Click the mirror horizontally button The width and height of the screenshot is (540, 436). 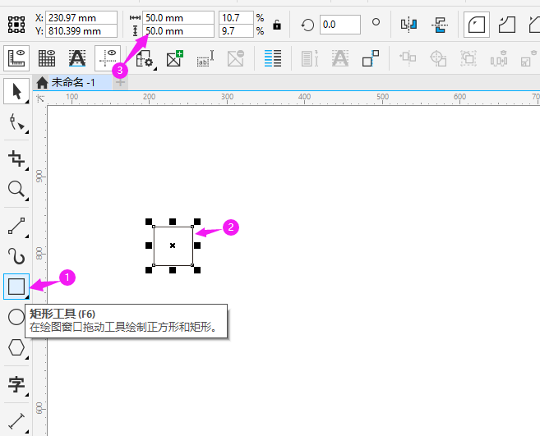click(408, 25)
